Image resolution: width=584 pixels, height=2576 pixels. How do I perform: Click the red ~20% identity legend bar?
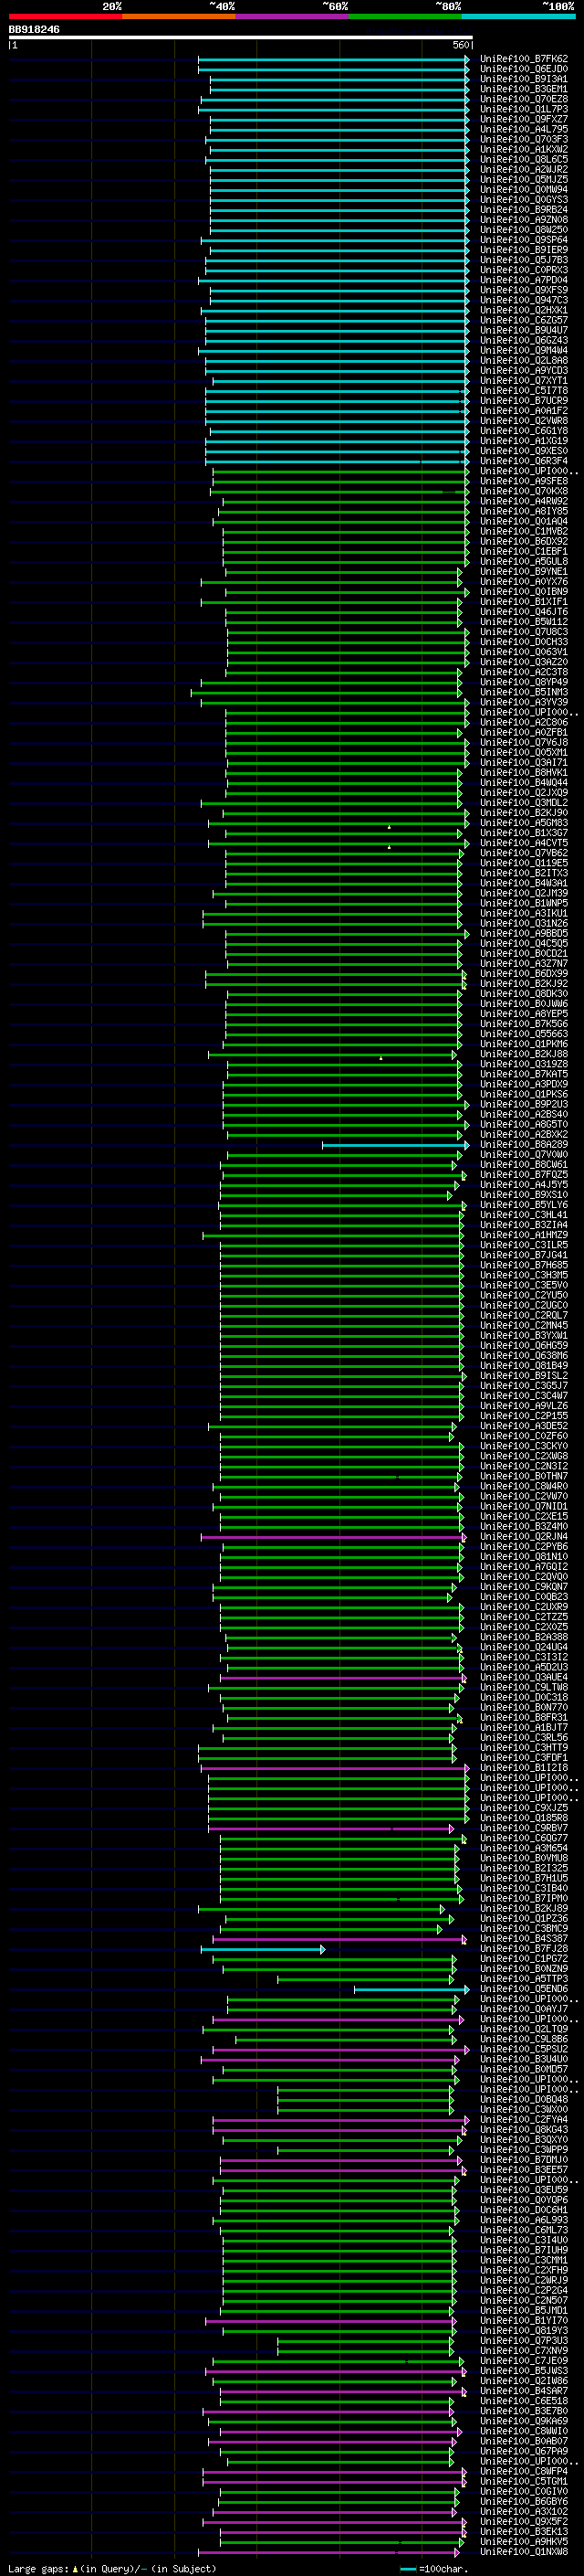(65, 16)
